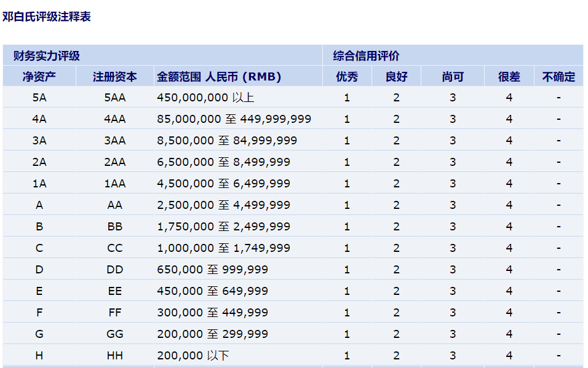Select the 1AA registered capital cell
Image resolution: width=588 pixels, height=368 pixels.
coord(115,183)
